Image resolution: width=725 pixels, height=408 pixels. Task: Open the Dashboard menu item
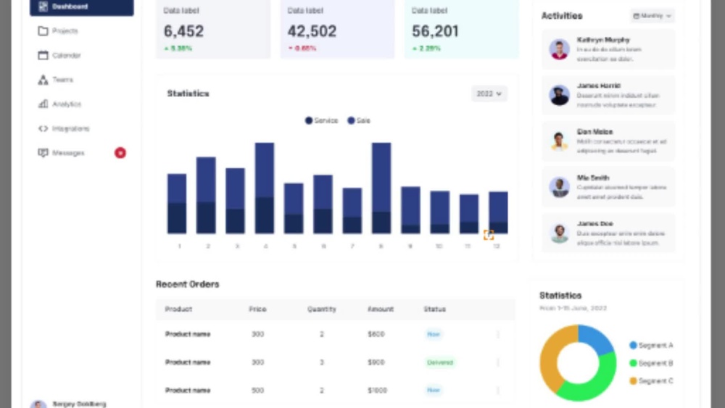point(82,7)
